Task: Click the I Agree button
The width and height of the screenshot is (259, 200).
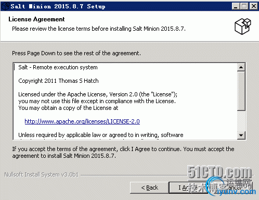Action: [188, 187]
